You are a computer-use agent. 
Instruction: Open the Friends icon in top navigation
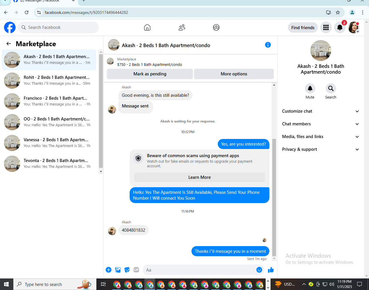(x=182, y=27)
